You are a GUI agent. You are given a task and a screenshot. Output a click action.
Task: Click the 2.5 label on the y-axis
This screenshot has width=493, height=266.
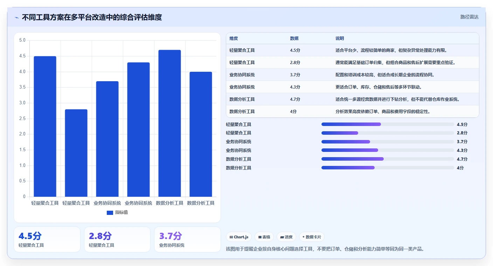click(22, 119)
